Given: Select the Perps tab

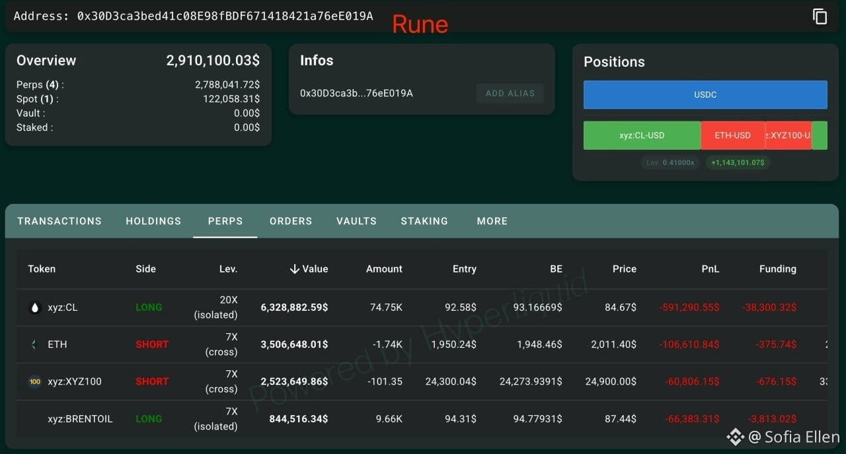Looking at the screenshot, I should point(225,221).
